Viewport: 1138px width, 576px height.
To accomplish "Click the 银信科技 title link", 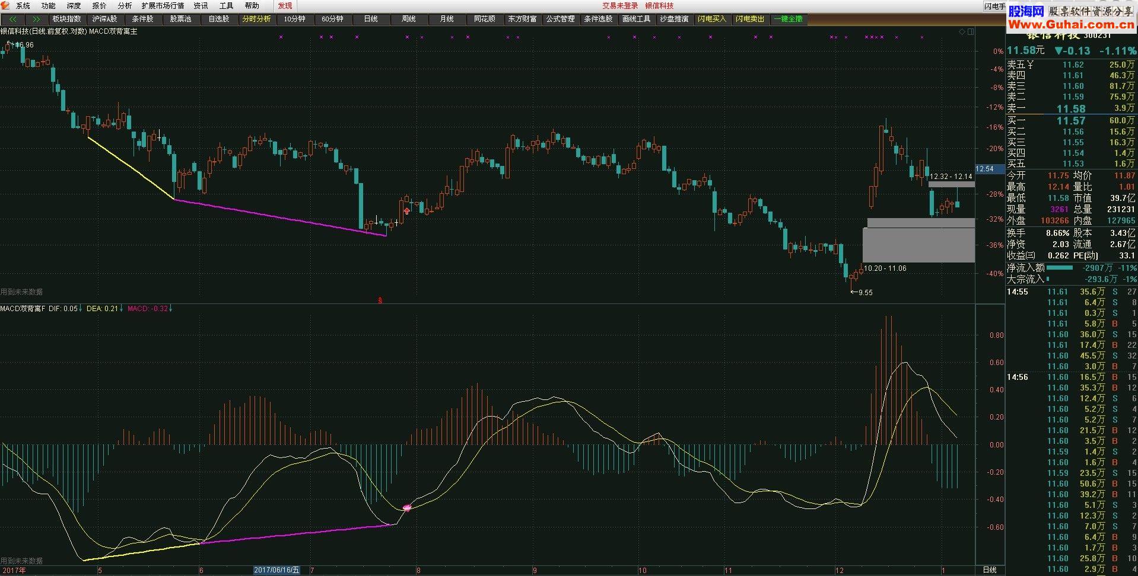I will pos(660,5).
